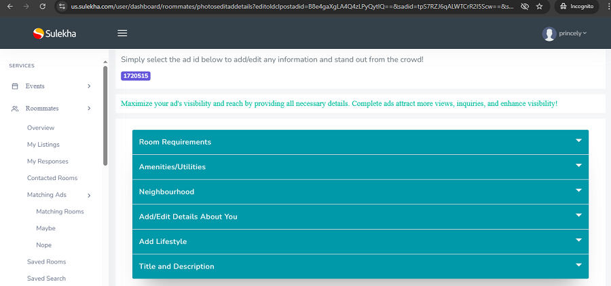Expand the Amenities/Utilities section
611x286 pixels.
pyautogui.click(x=360, y=167)
